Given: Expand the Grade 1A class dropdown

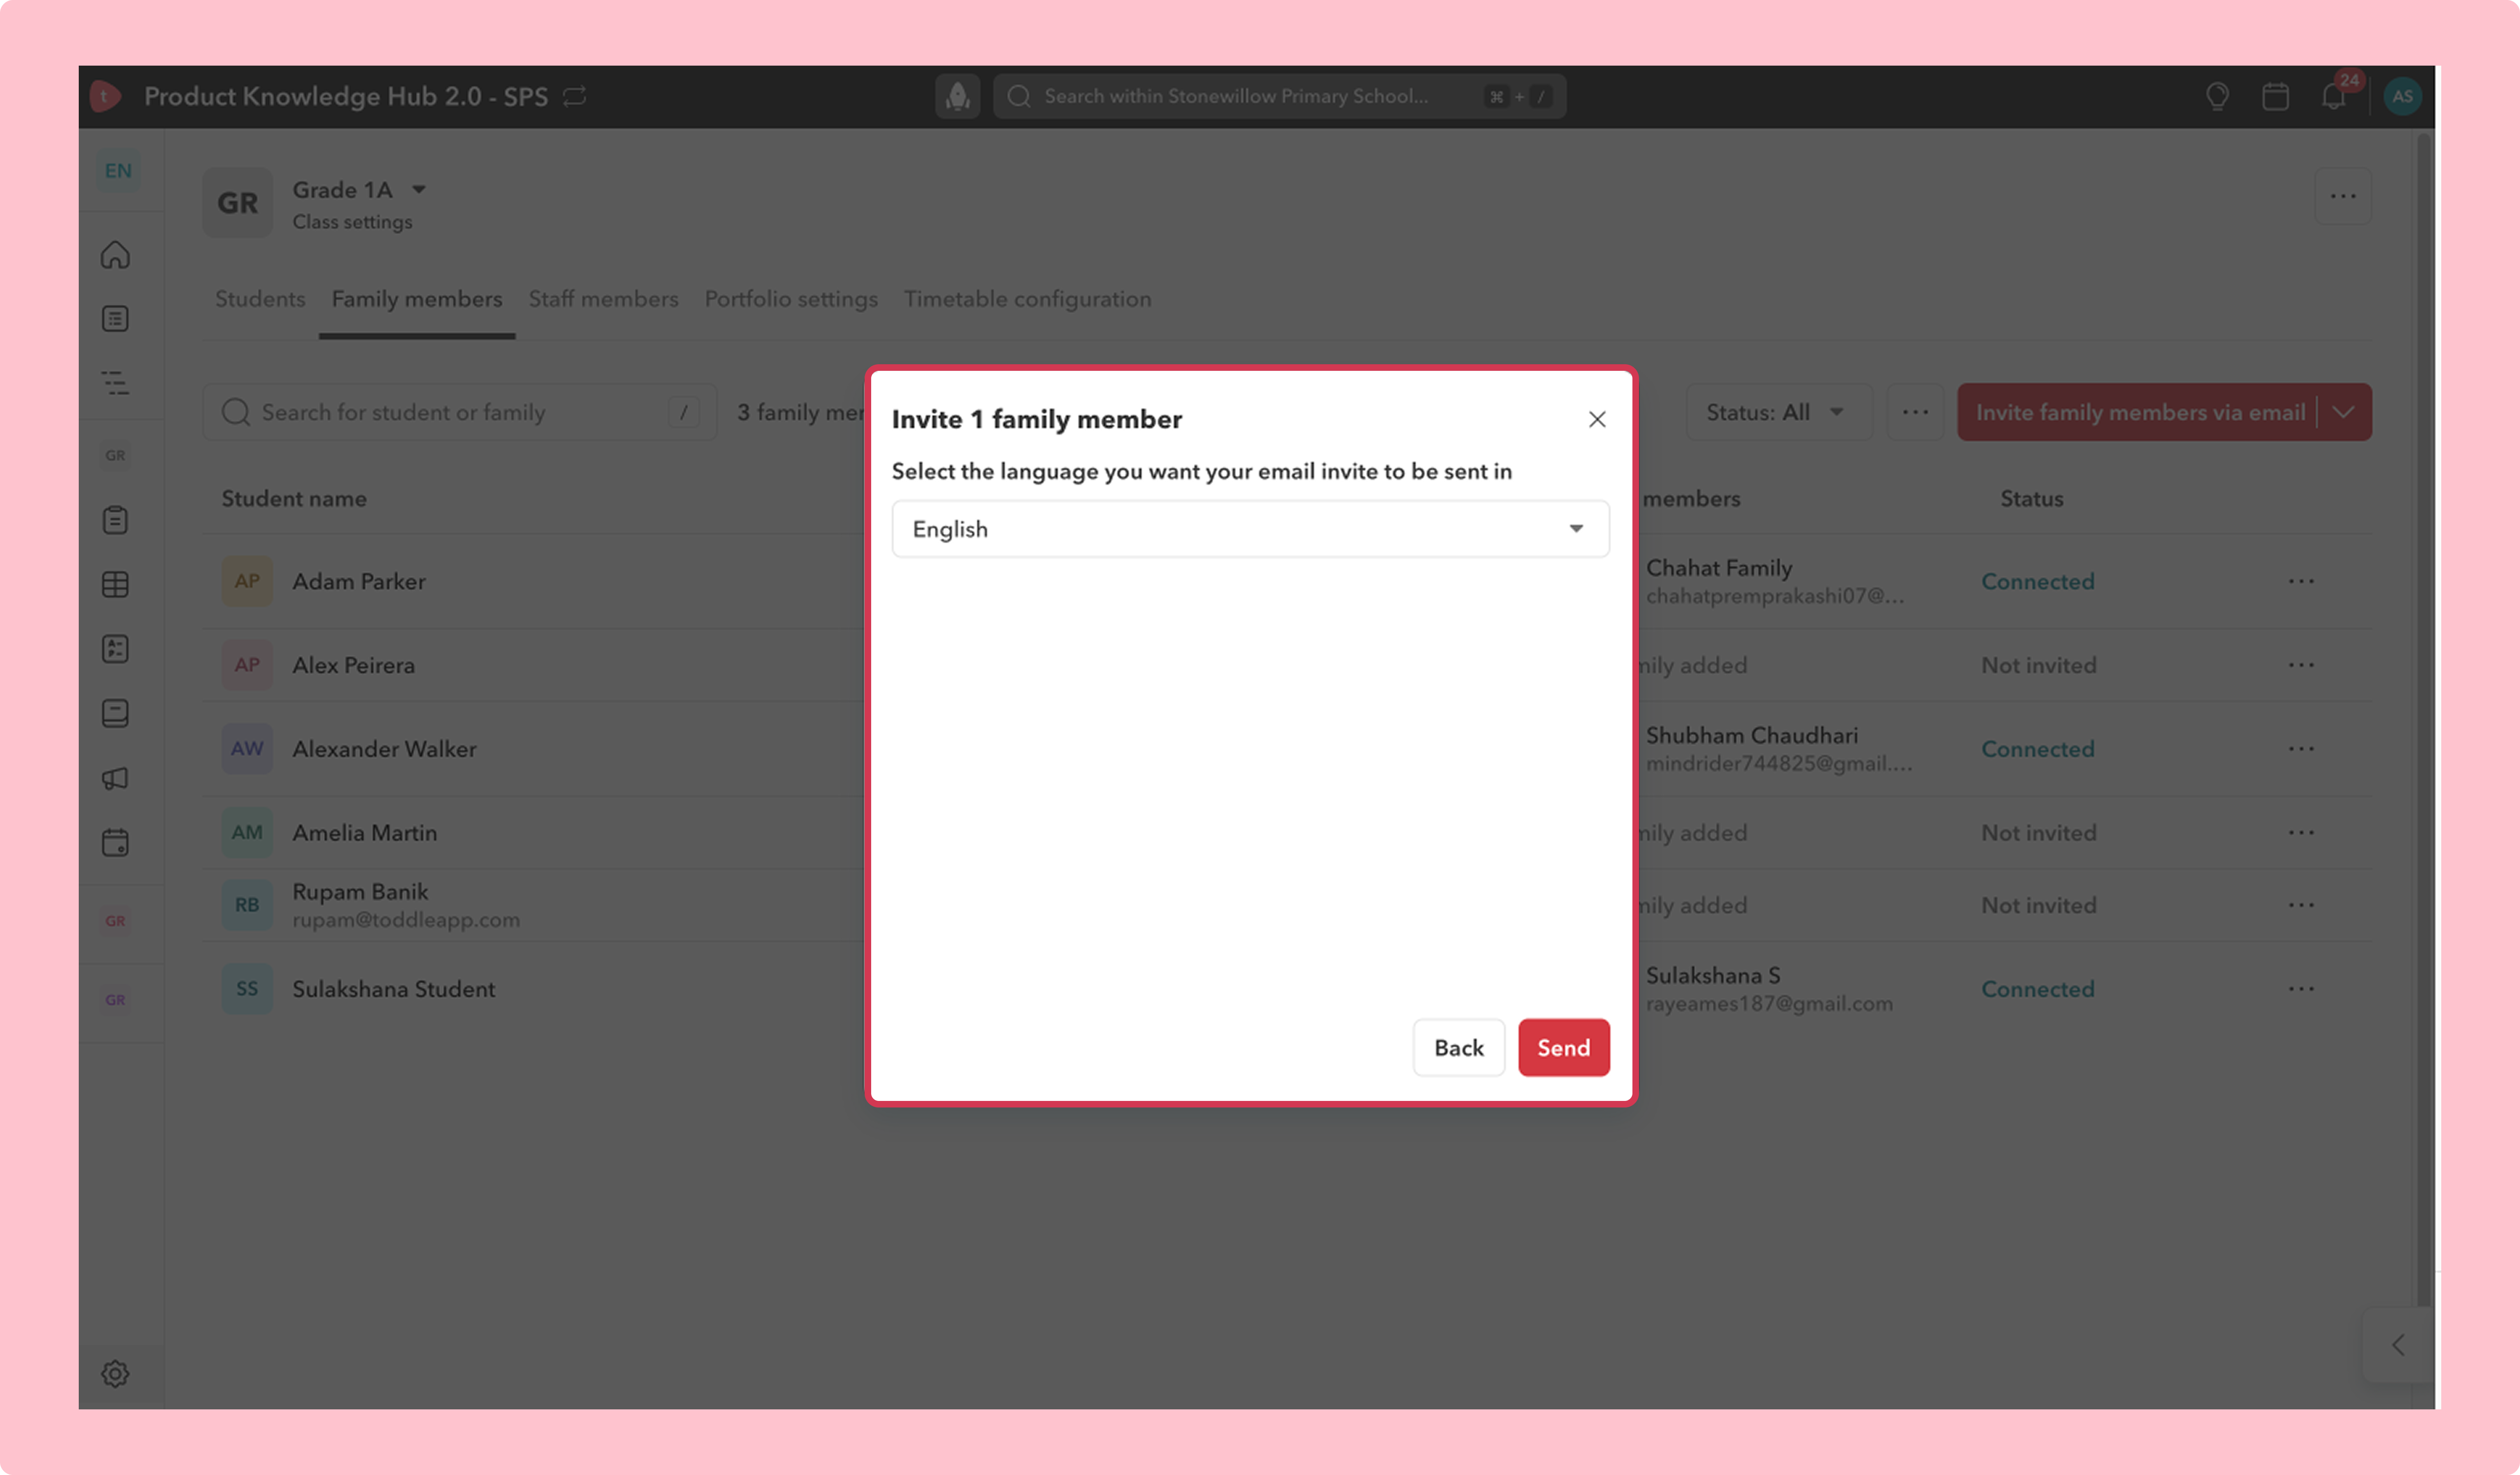Looking at the screenshot, I should point(419,189).
